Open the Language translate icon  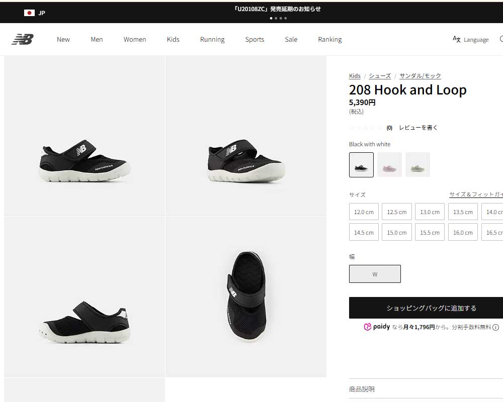click(x=457, y=39)
